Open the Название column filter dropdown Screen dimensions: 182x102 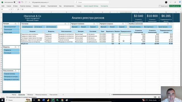pyautogui.click(x=44, y=32)
